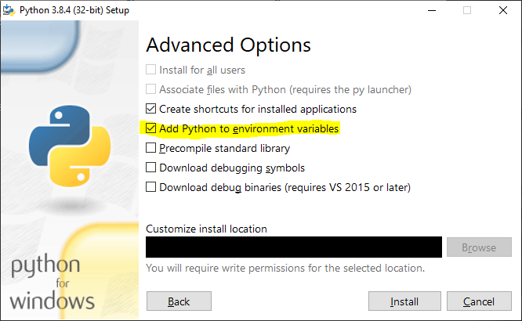Toggle Associate files with Python checkbox

[x=150, y=89]
